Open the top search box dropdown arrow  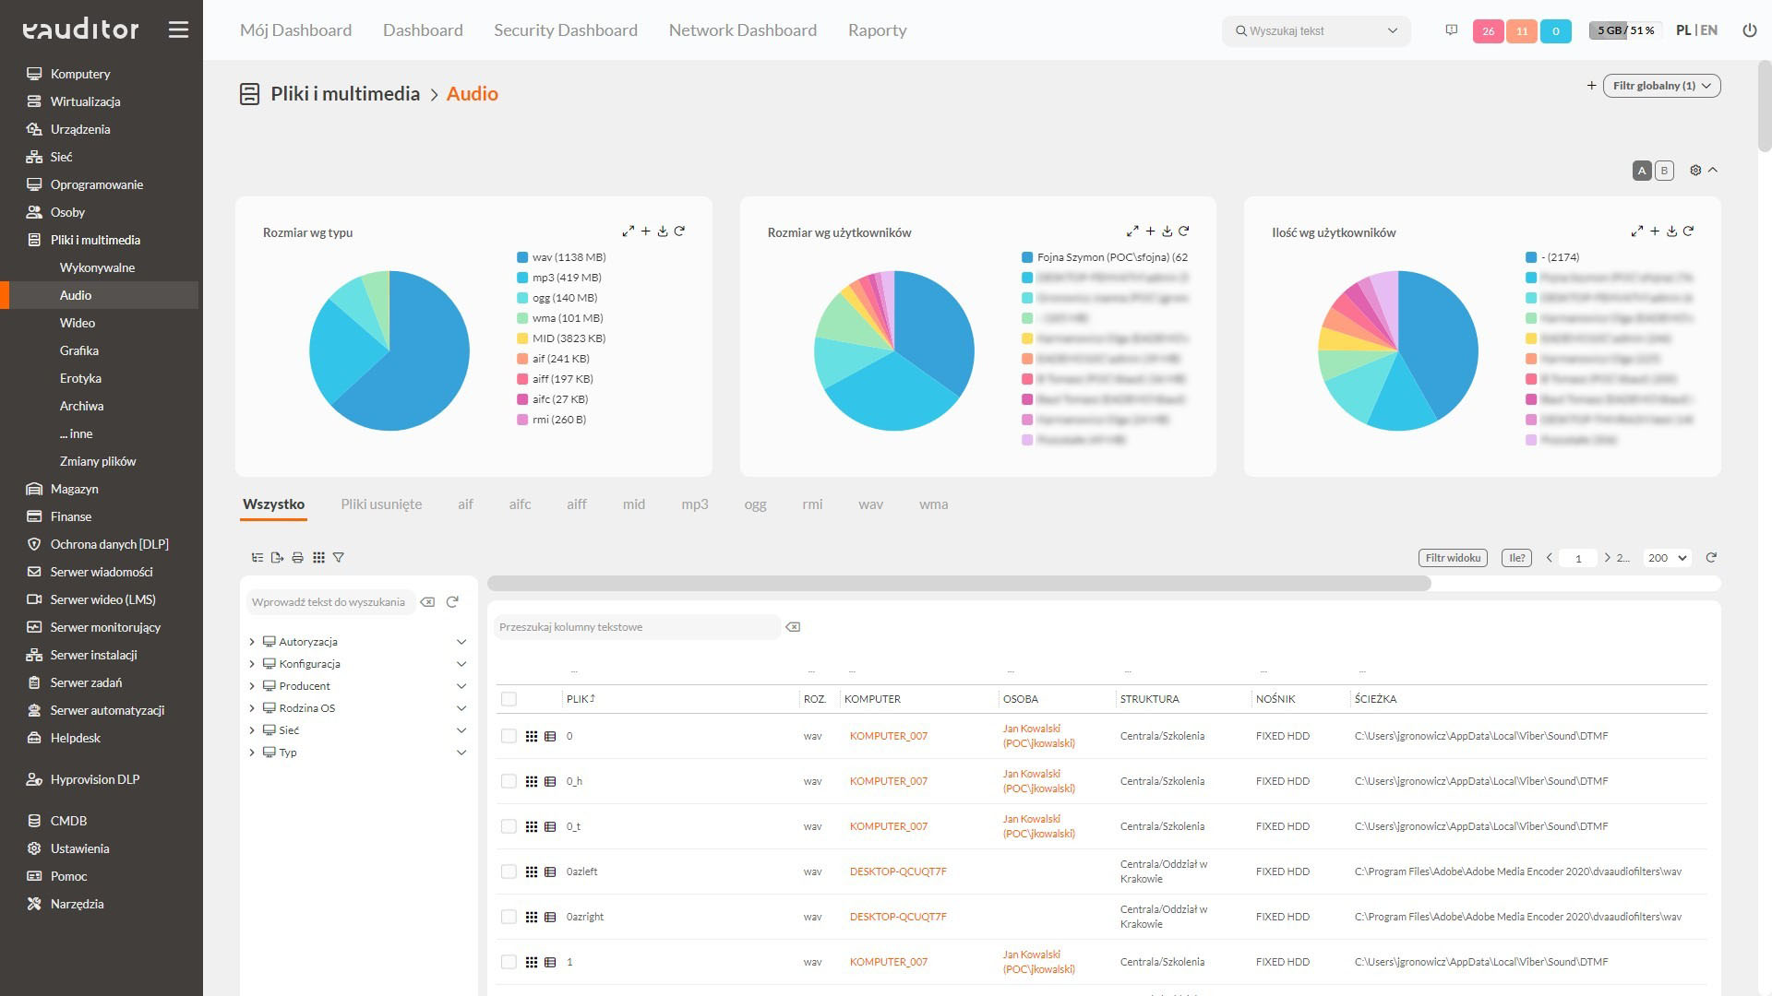point(1392,30)
